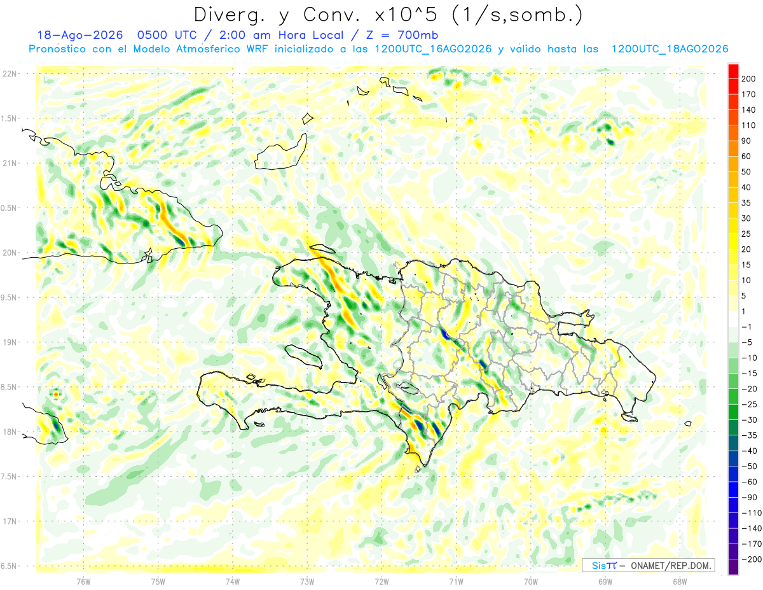
Task: Click the '18N' latitude label
Action: [x=10, y=432]
